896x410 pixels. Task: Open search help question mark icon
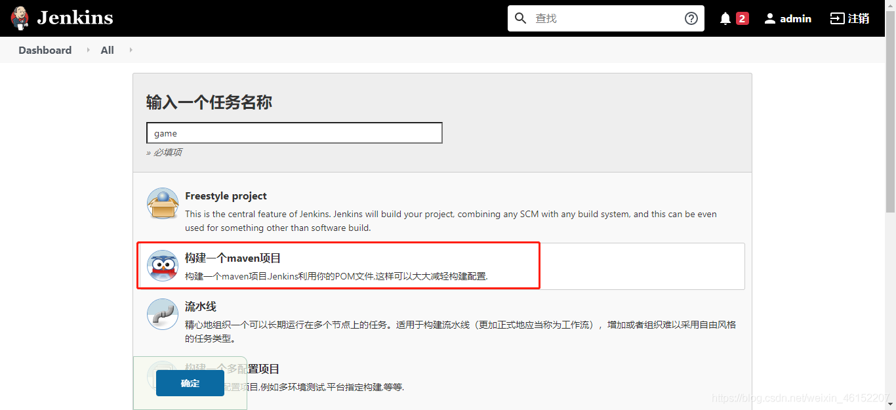coord(691,18)
